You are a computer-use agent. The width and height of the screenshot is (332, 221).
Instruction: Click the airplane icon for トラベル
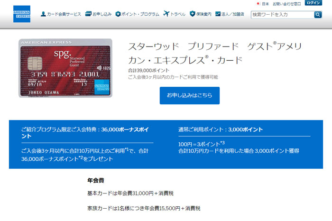(166, 14)
